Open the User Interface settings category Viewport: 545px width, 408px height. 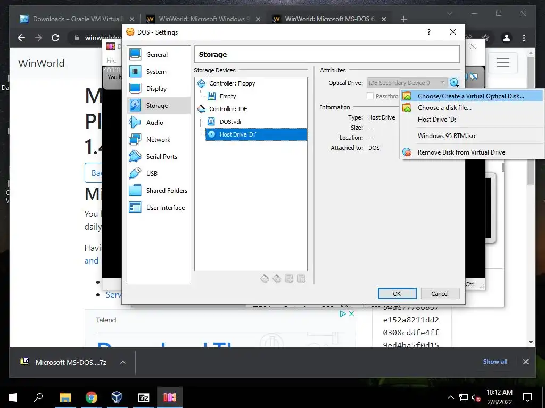click(x=159, y=208)
